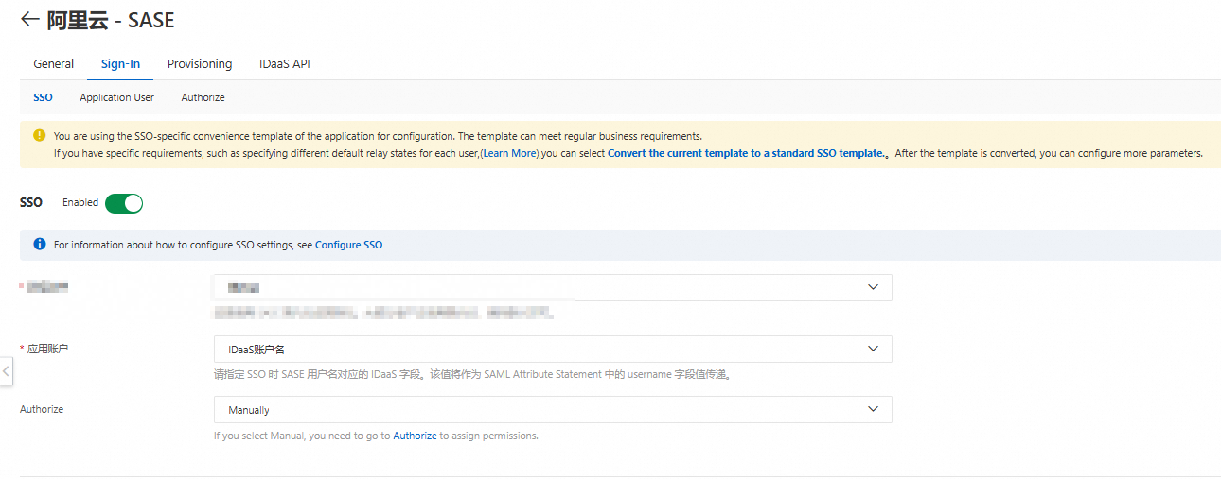The height and width of the screenshot is (479, 1221).
Task: Click the yellow warning icon in banner
Action: tap(39, 136)
